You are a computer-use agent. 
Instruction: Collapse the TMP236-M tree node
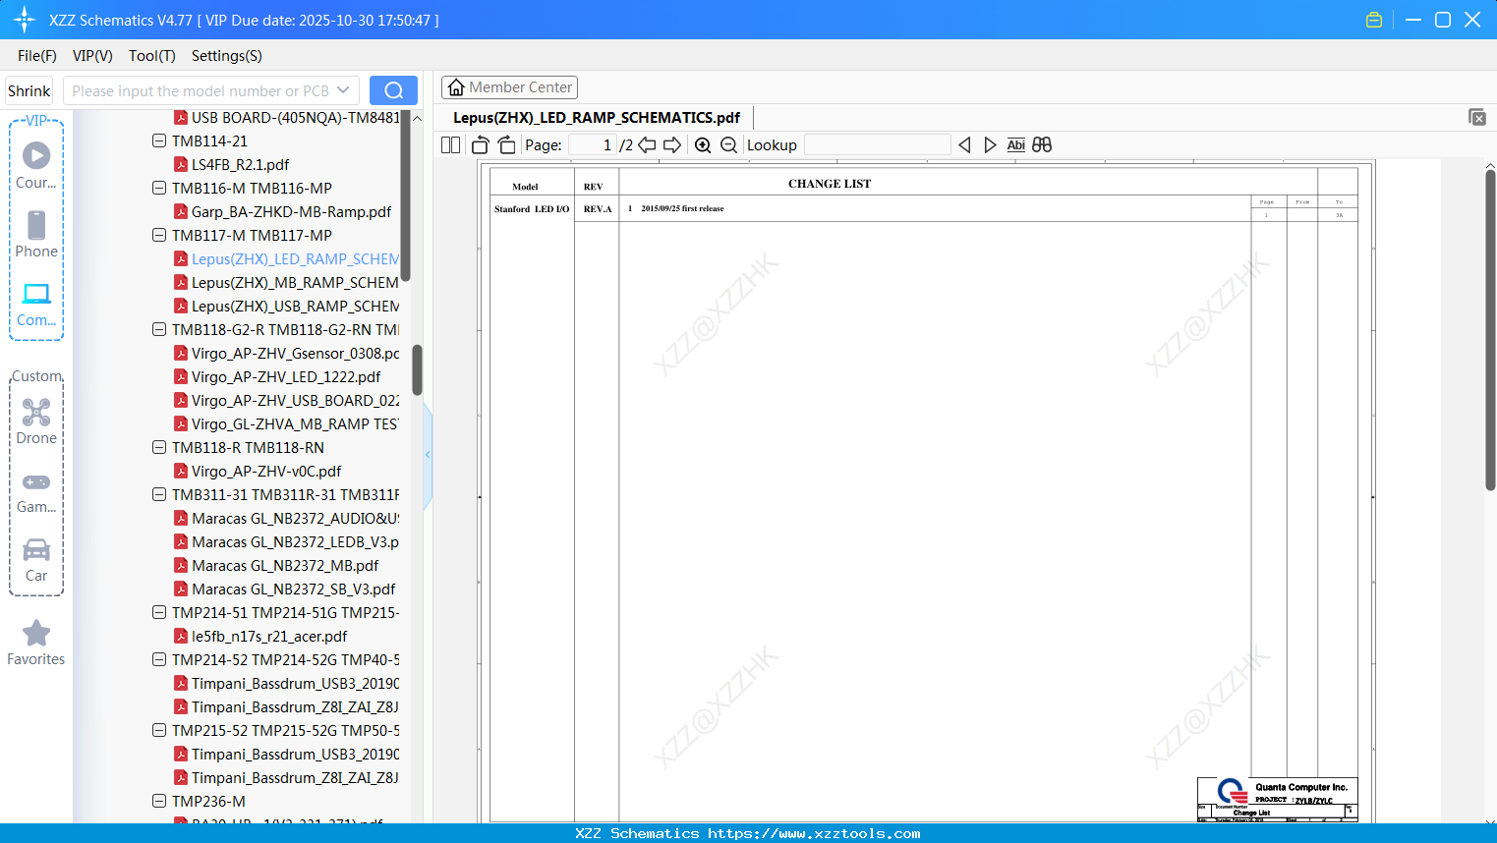[159, 801]
